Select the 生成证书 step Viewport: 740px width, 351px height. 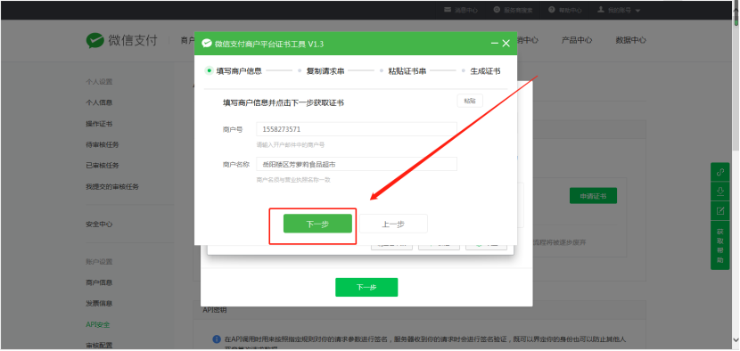pyautogui.click(x=485, y=71)
